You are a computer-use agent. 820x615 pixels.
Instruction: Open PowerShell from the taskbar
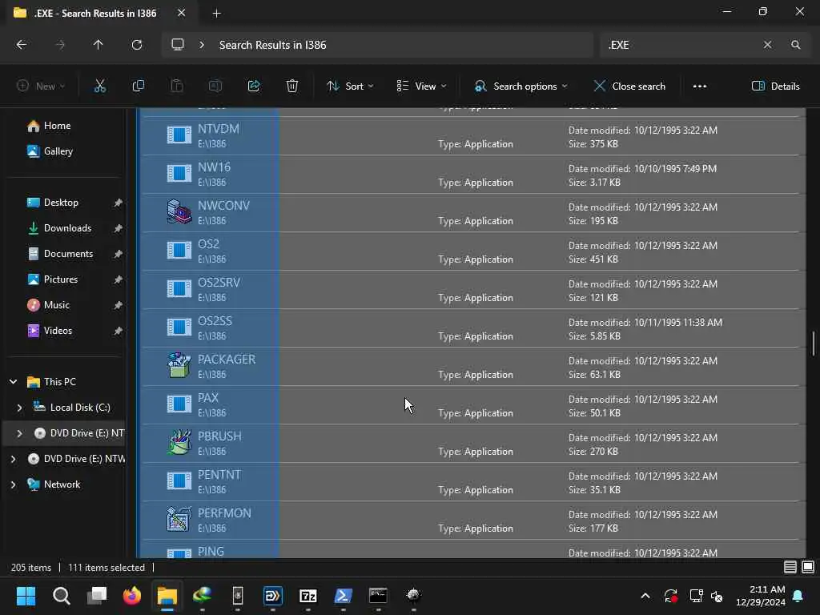(343, 596)
